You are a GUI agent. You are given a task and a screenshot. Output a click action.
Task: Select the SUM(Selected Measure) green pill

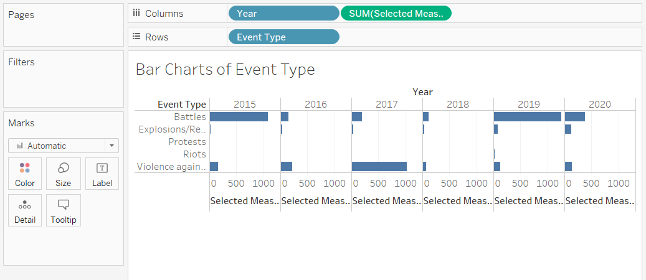tap(396, 13)
